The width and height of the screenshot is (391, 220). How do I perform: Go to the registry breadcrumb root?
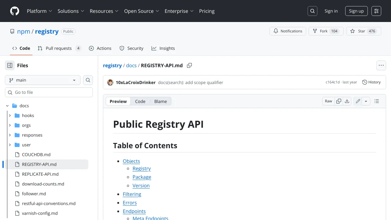[x=112, y=65]
